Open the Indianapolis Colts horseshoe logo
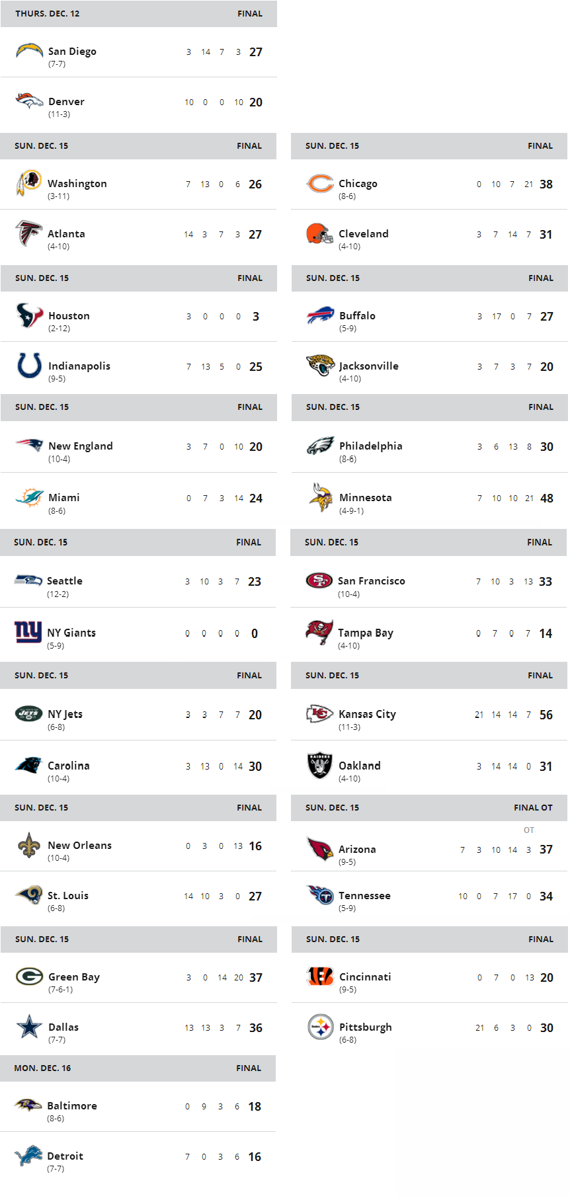The width and height of the screenshot is (570, 1196). click(29, 365)
